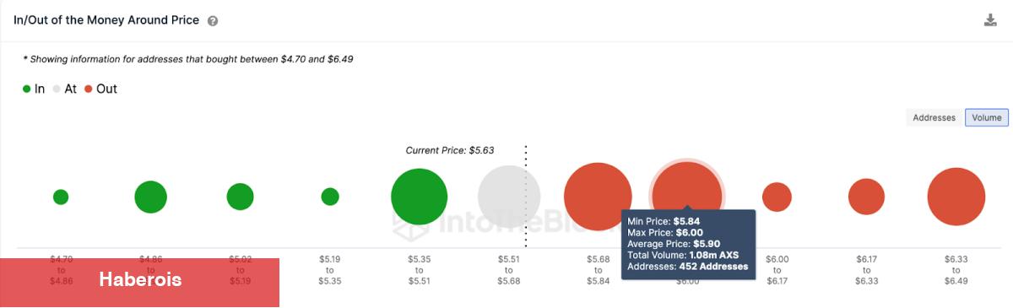Switch to the Addresses view
Screen dimensions: 1013x308
934,118
